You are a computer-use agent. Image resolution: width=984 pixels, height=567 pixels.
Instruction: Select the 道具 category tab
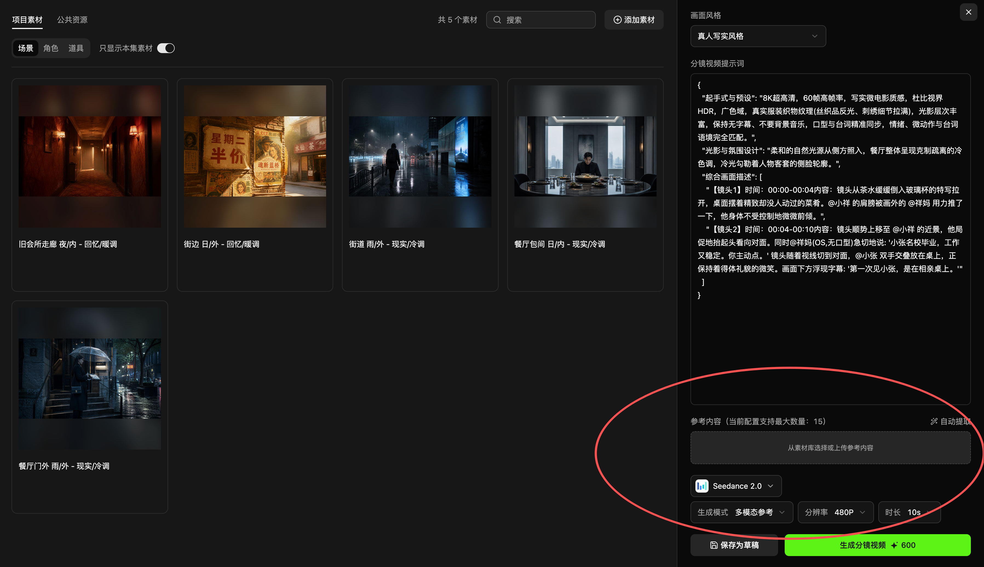76,48
